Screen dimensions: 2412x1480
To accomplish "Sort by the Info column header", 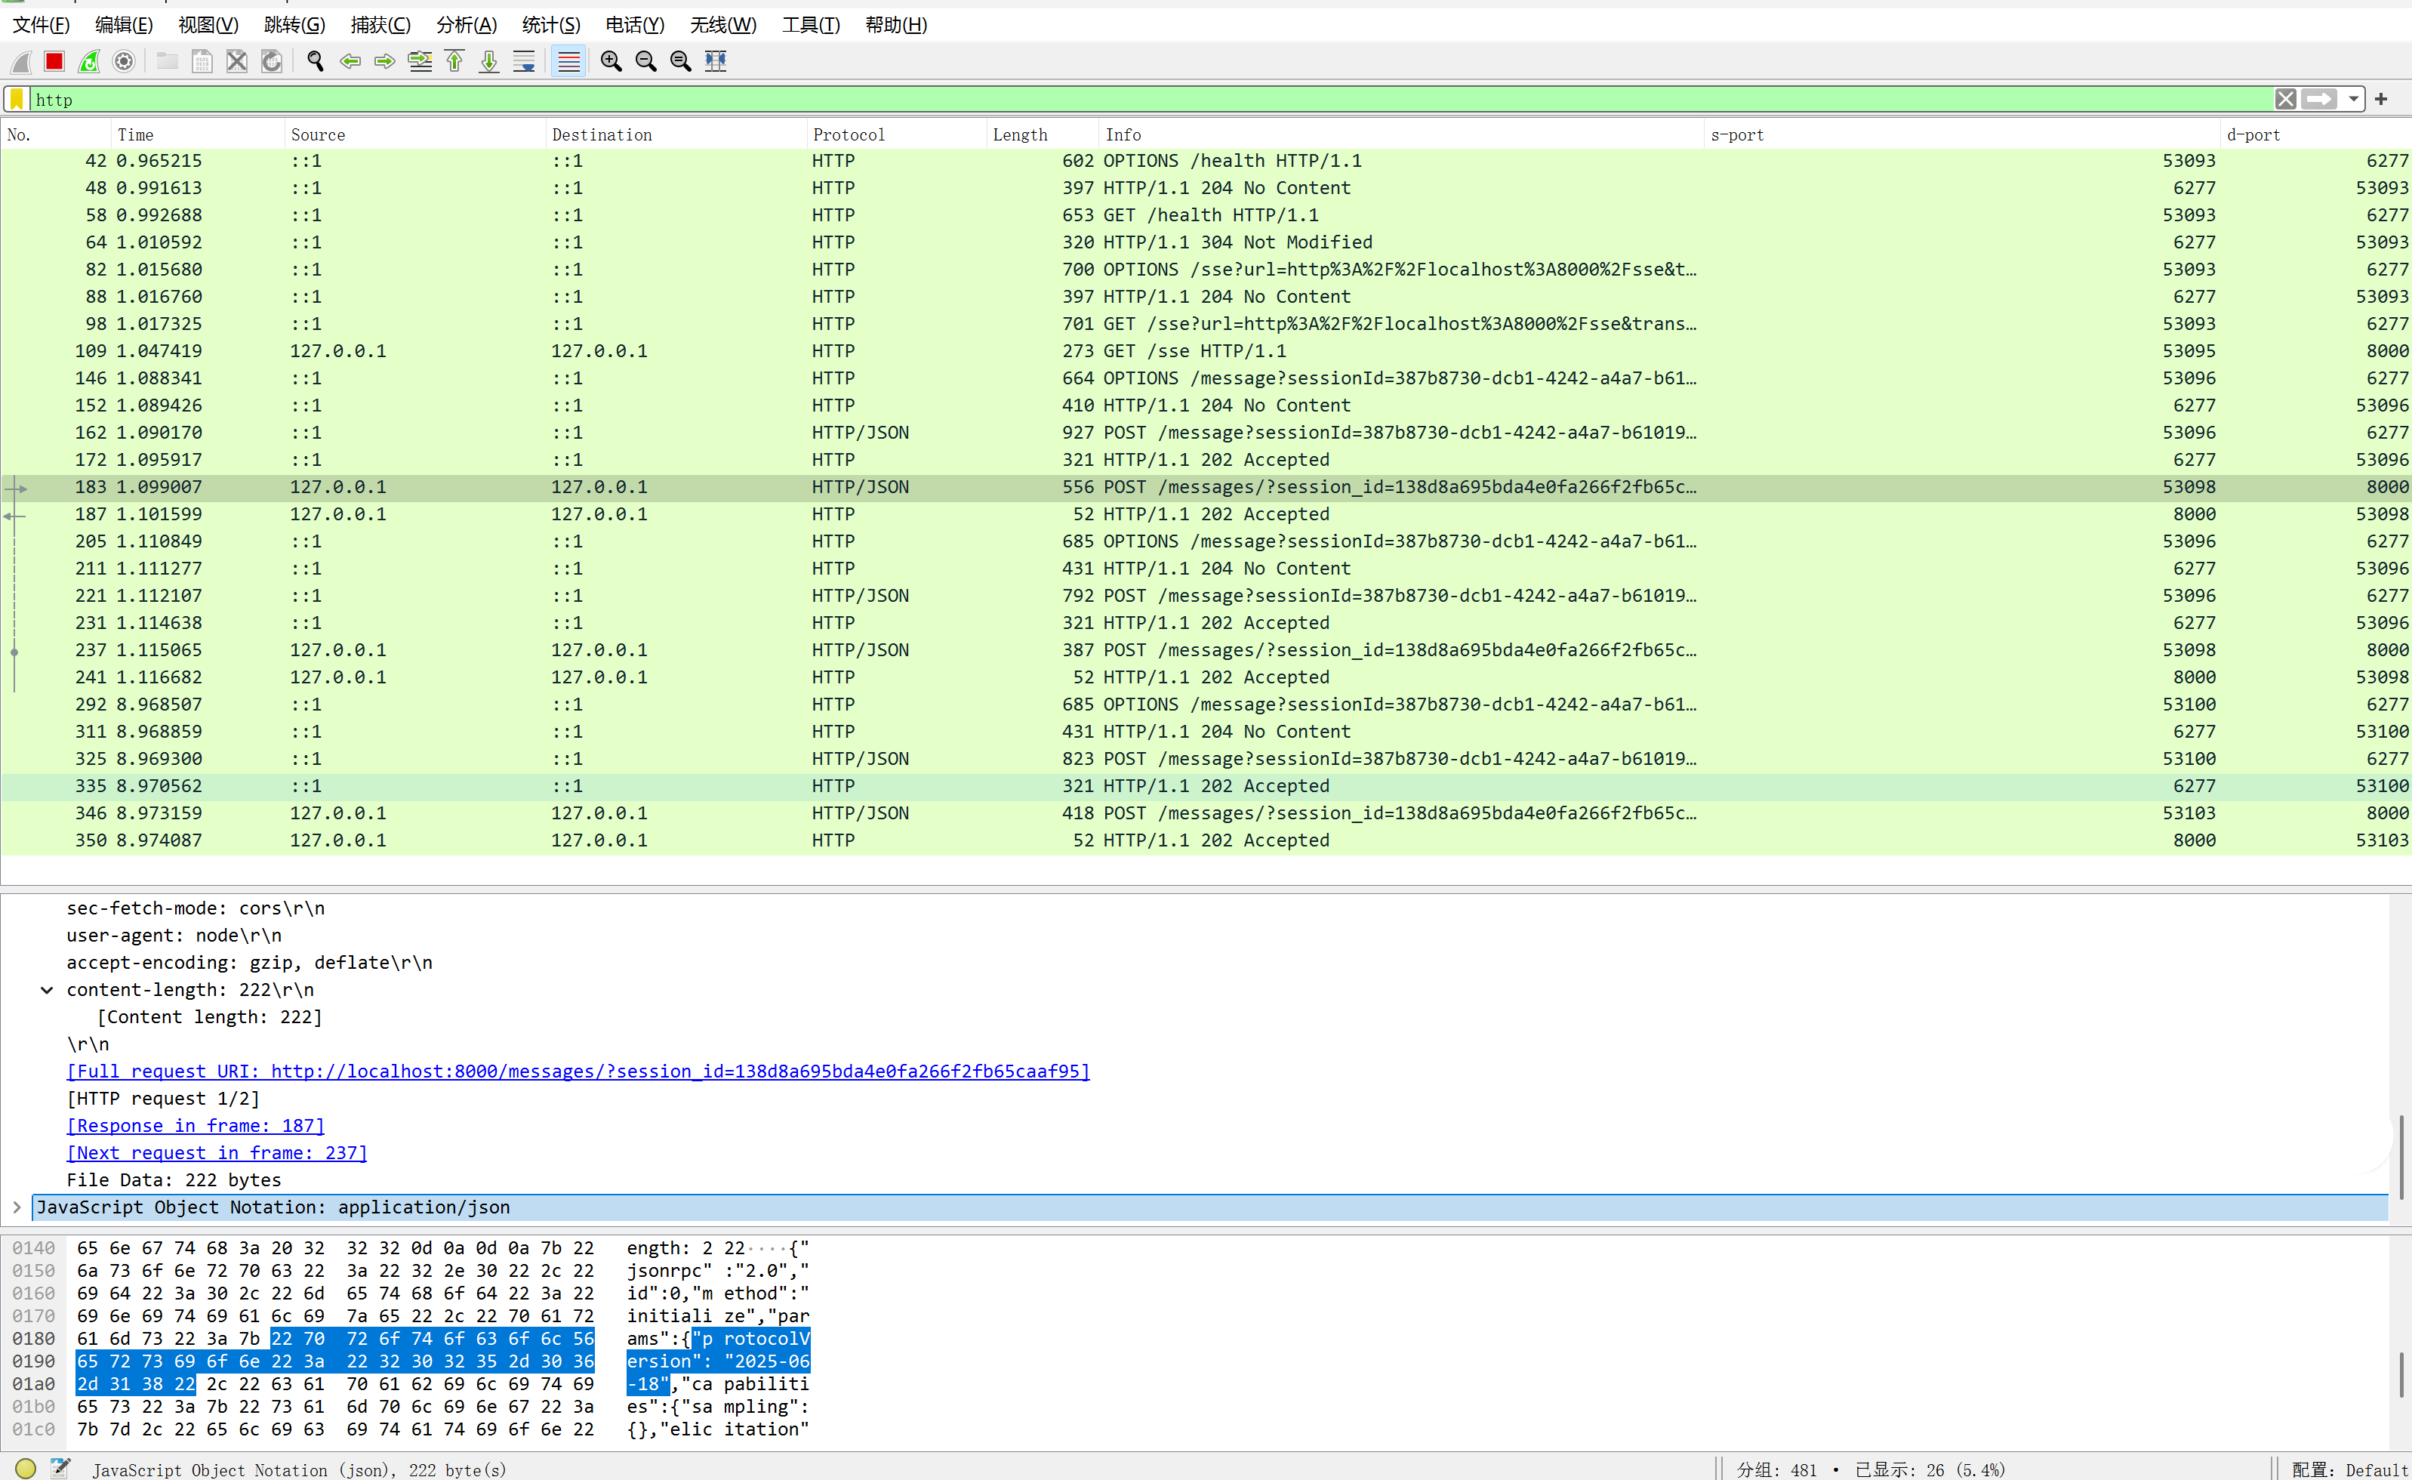I will (x=1402, y=135).
